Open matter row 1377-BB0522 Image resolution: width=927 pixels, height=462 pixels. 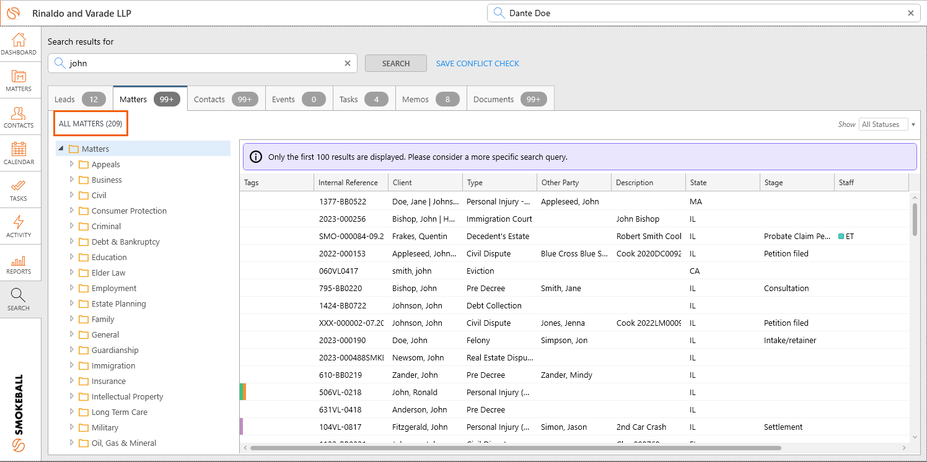(576, 201)
